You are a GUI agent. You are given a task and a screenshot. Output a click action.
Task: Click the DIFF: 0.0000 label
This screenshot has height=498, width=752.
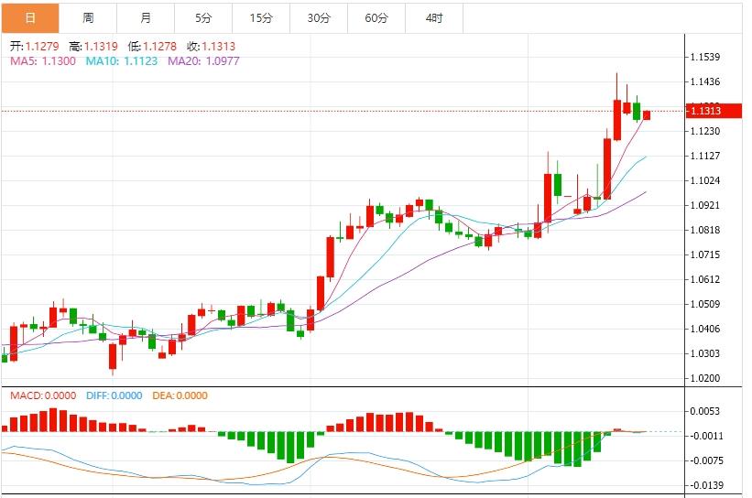[x=115, y=395]
